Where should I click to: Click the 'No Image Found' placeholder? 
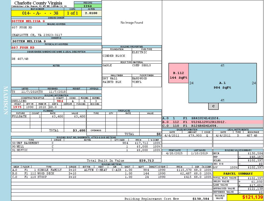pyautogui.click(x=132, y=23)
